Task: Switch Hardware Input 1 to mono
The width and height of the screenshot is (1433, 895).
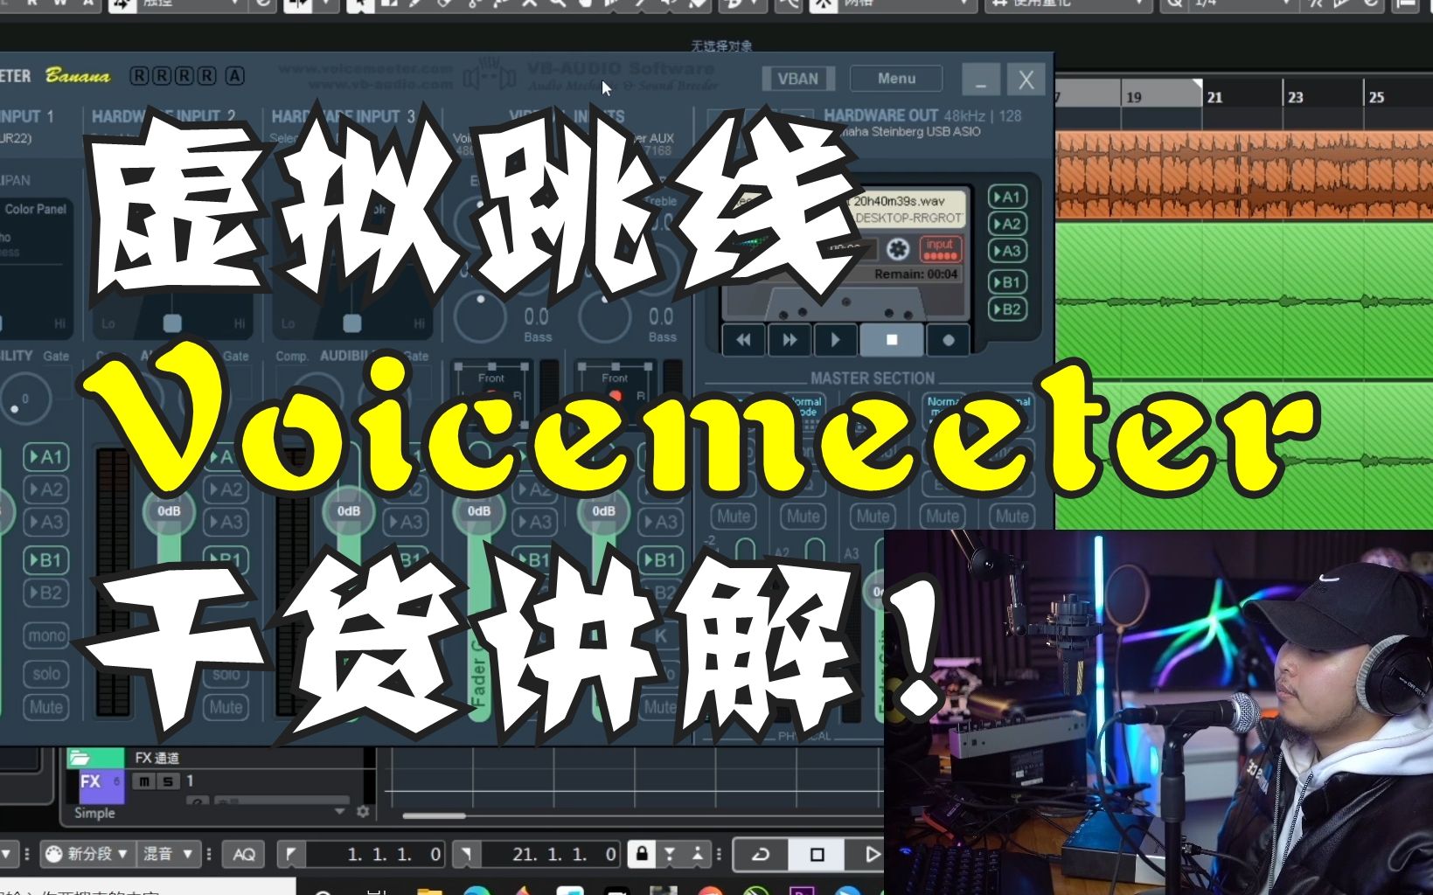Action: 46,636
